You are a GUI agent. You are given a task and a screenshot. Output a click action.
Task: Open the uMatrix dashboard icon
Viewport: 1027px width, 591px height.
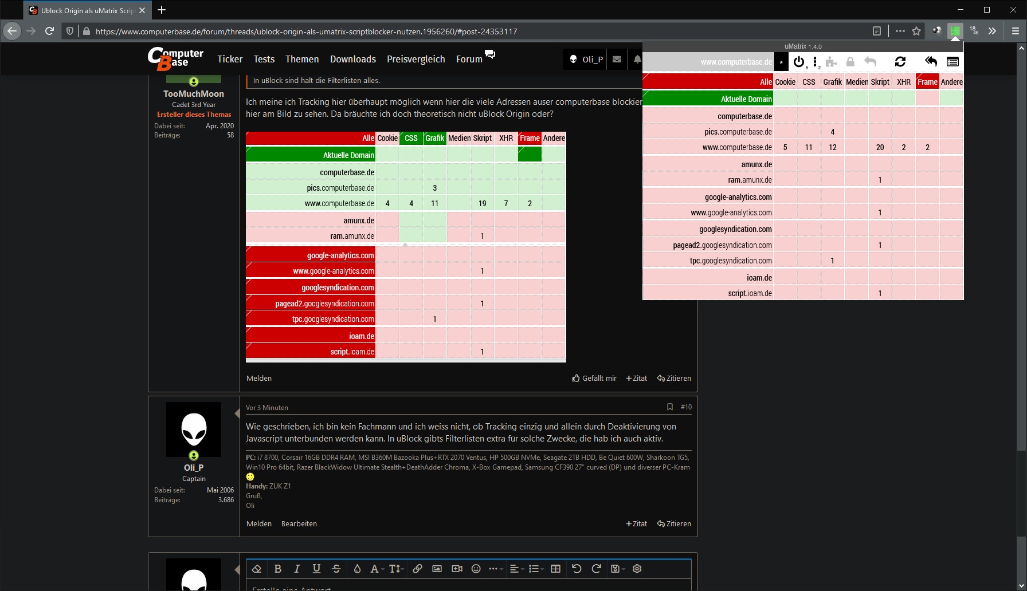(x=952, y=62)
